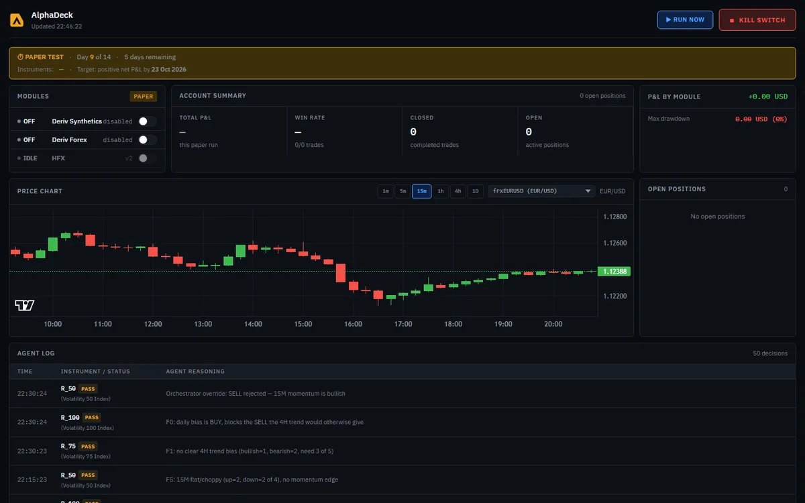Click the 22:30:23 timestamp in Agent Log
Viewport: 805px width, 503px height.
coord(32,451)
